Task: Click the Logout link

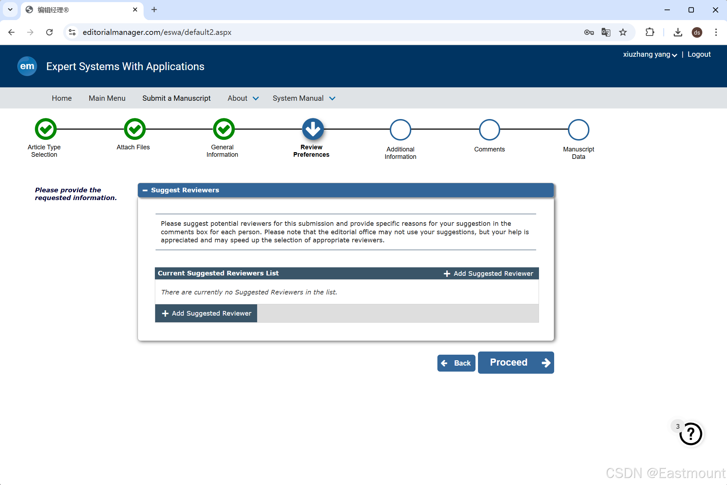Action: (x=699, y=55)
